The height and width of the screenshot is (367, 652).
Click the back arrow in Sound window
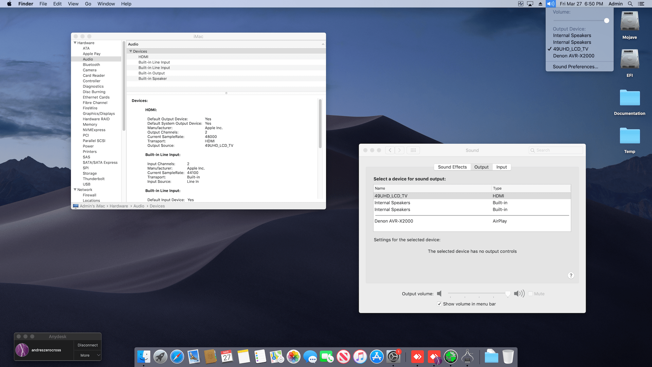390,150
